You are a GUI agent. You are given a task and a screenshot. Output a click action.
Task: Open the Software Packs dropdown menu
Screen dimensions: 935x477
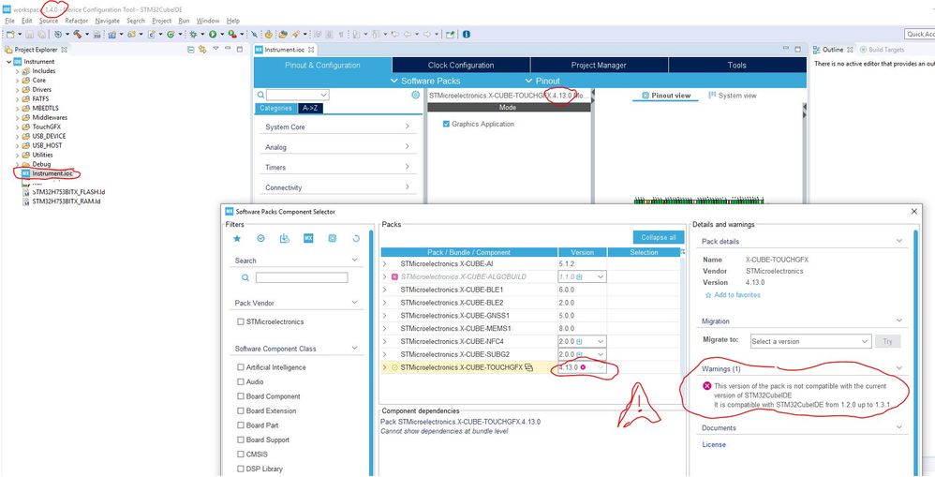click(x=425, y=82)
